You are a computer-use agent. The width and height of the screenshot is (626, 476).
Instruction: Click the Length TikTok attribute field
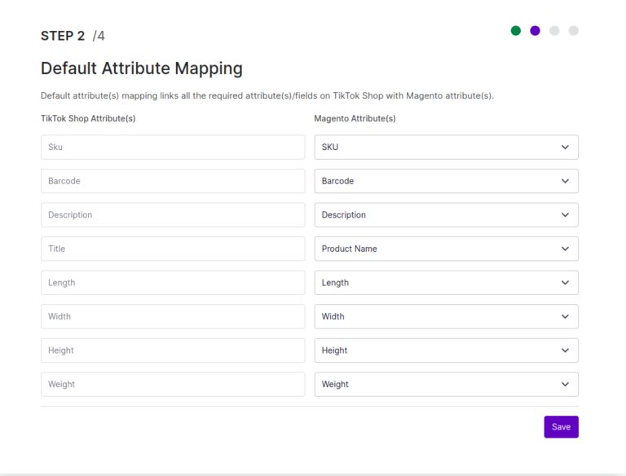pos(173,283)
